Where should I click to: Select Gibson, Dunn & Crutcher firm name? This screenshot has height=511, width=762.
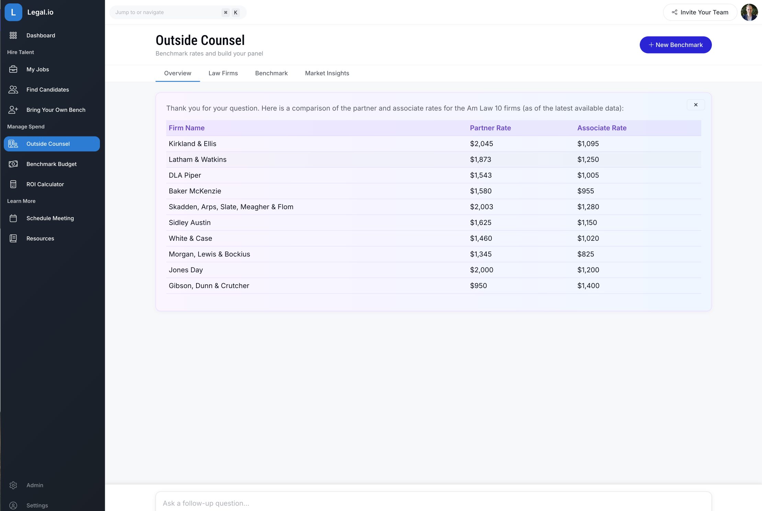tap(209, 286)
